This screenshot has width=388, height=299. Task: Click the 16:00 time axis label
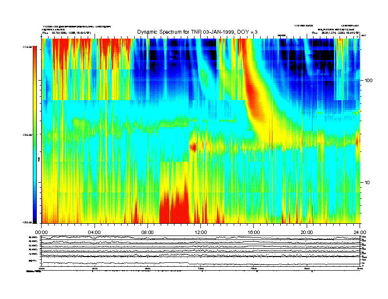click(254, 233)
